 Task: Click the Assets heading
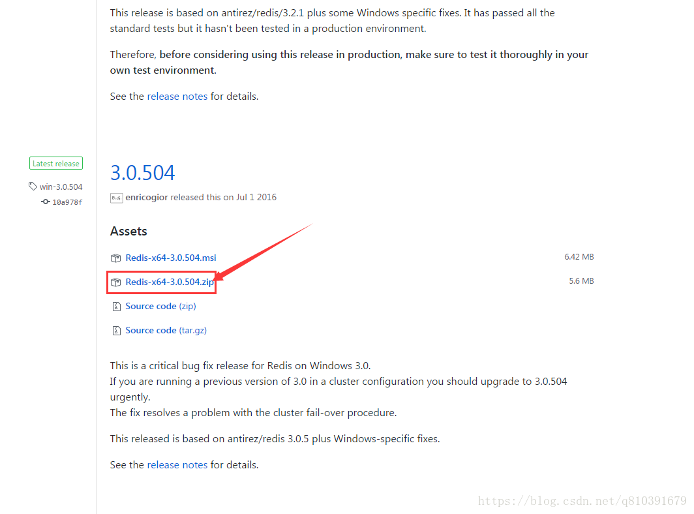point(128,231)
